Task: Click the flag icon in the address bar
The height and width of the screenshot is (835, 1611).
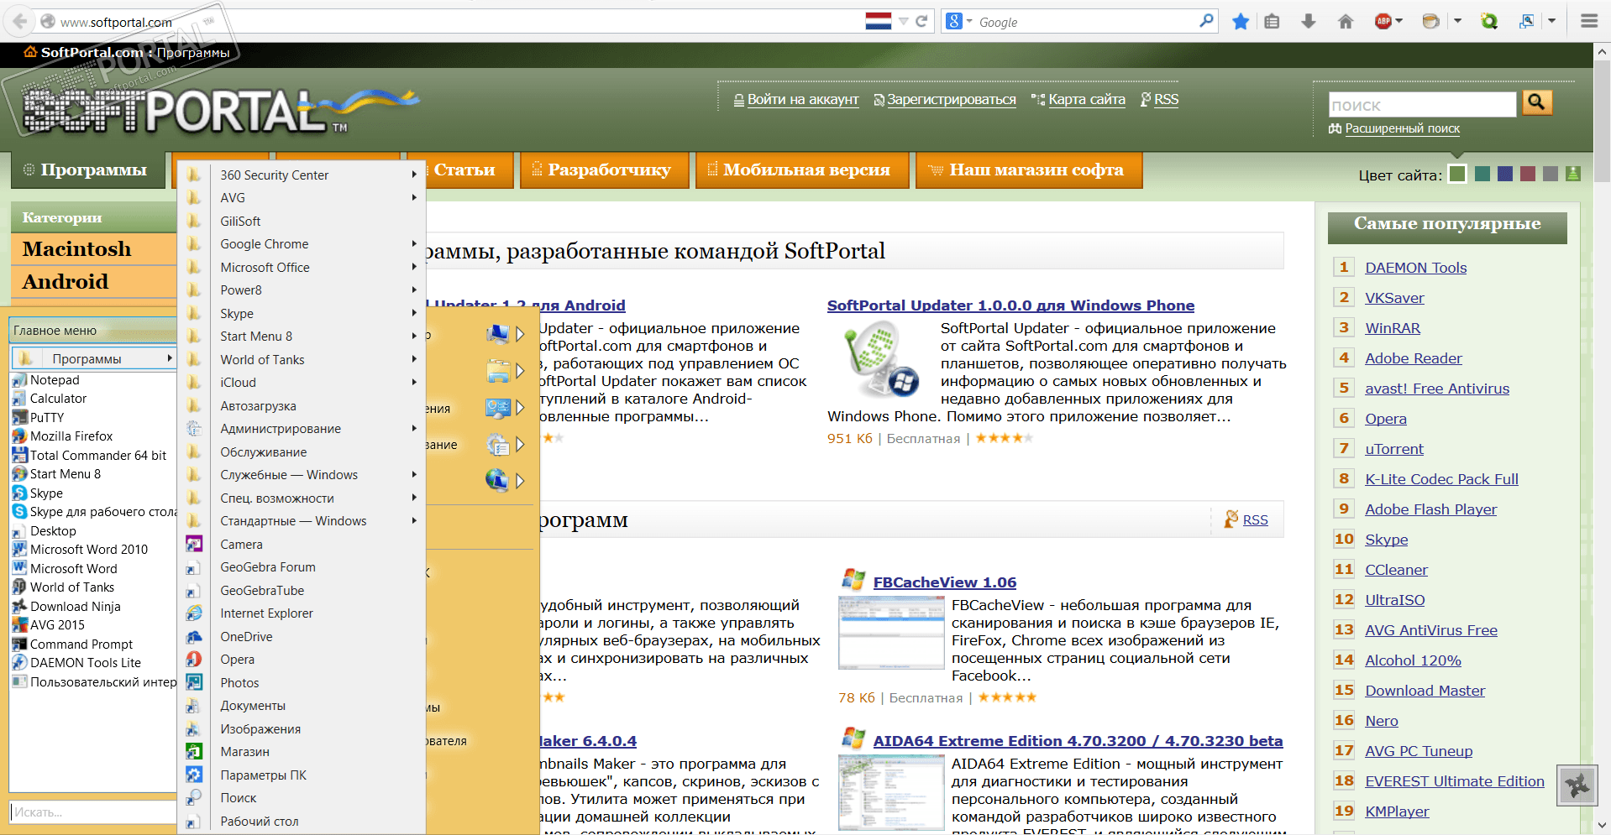Action: tap(879, 21)
